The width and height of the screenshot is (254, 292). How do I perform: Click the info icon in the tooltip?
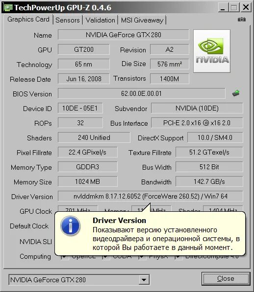tap(70, 225)
